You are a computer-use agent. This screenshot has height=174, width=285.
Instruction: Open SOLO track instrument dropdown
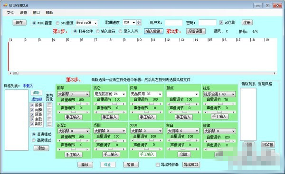[x=146, y=131]
